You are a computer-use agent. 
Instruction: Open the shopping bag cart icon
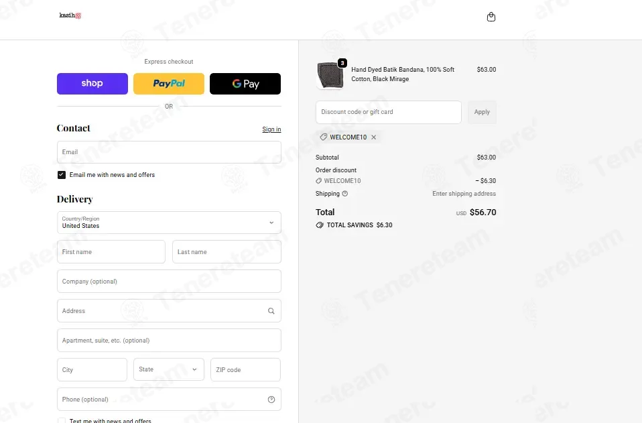(x=491, y=17)
